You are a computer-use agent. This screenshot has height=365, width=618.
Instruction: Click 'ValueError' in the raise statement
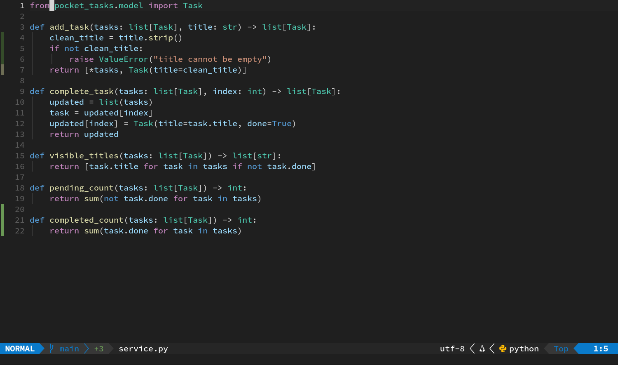(124, 59)
